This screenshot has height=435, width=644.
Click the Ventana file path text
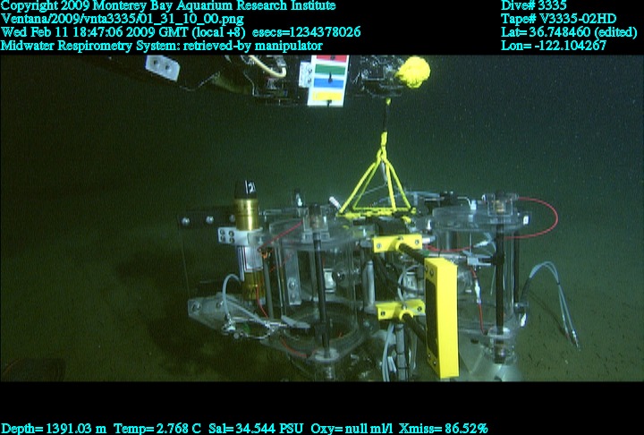click(122, 19)
